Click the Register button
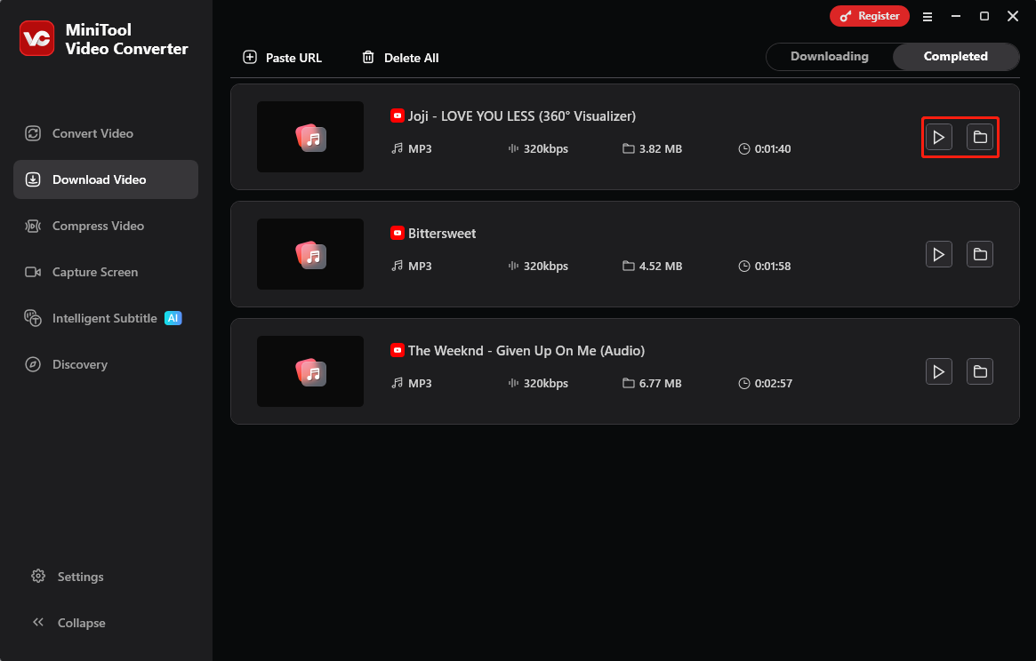 pos(869,16)
